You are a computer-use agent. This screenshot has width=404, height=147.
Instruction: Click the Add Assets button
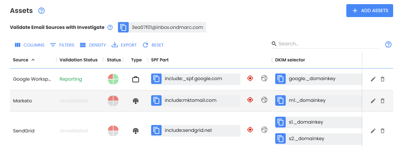(370, 11)
